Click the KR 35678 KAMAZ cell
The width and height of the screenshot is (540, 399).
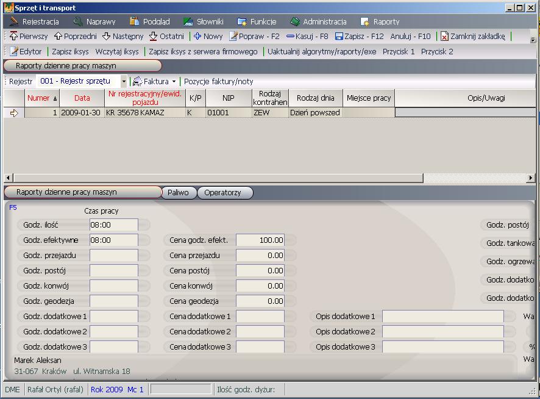click(x=145, y=113)
